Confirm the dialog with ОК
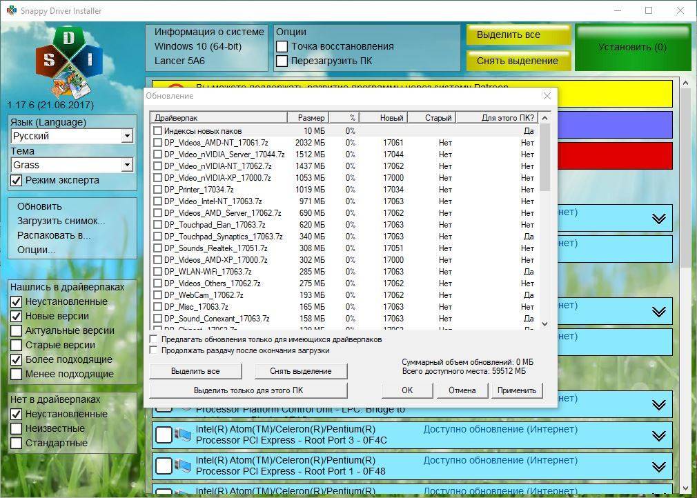 point(407,390)
